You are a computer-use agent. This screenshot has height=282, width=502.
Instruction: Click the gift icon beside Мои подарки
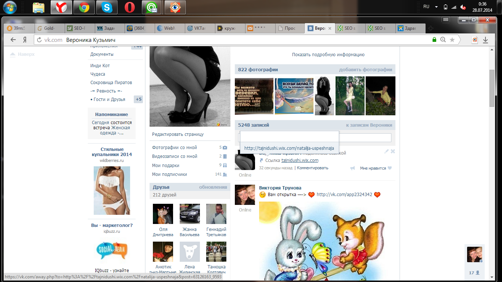click(225, 166)
